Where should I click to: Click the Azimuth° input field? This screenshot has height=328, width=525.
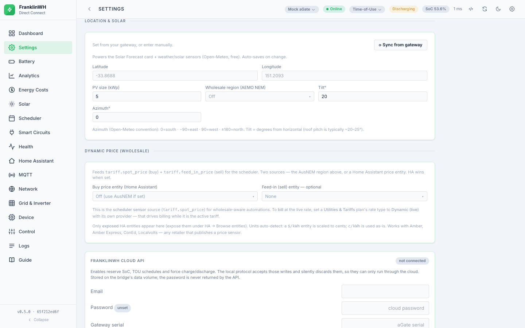tap(147, 117)
